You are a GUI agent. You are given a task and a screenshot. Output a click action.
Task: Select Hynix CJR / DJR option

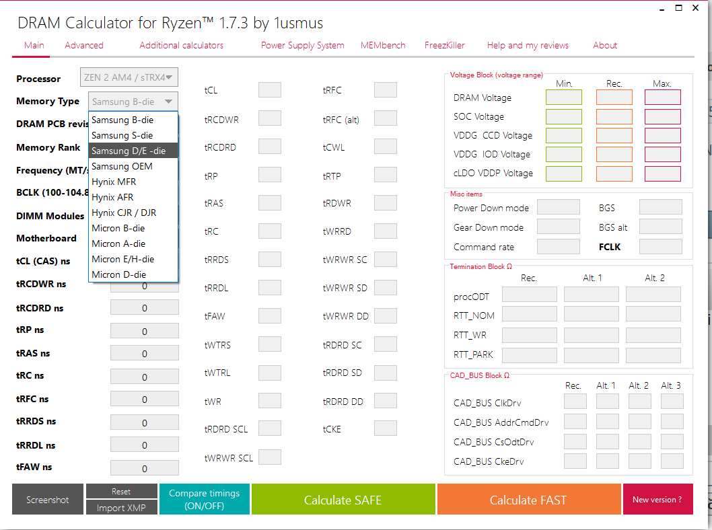pyautogui.click(x=133, y=213)
